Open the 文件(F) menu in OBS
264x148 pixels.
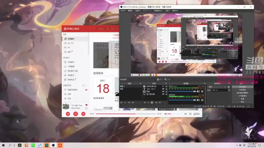tap(123, 11)
